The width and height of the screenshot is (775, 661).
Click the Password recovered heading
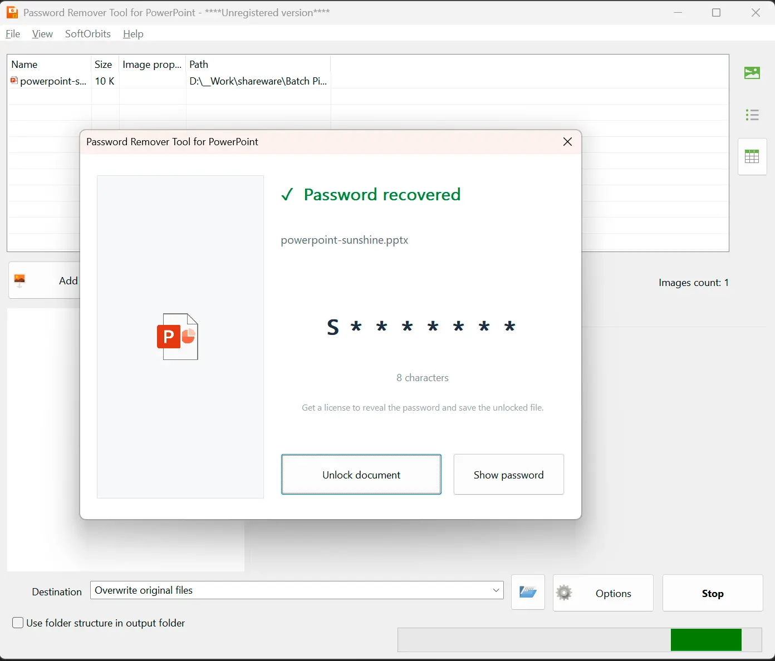(382, 195)
